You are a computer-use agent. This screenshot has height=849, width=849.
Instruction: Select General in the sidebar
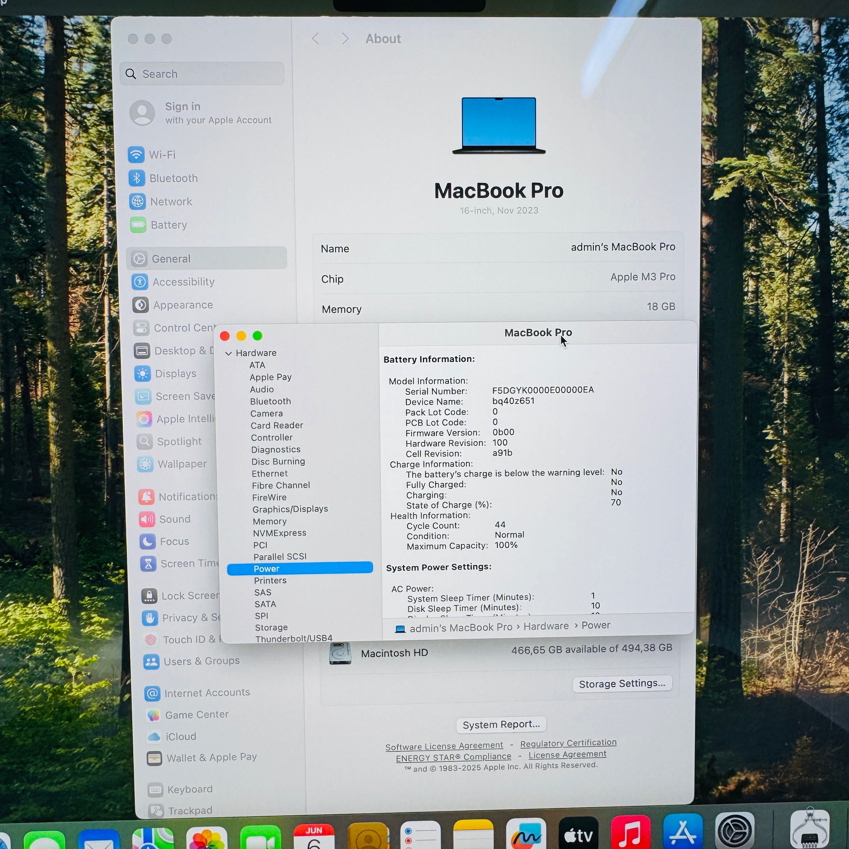click(207, 258)
